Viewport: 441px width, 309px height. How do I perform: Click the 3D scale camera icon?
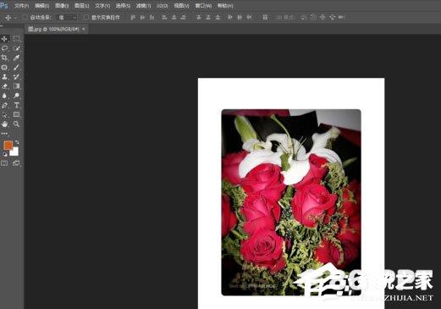(342, 18)
